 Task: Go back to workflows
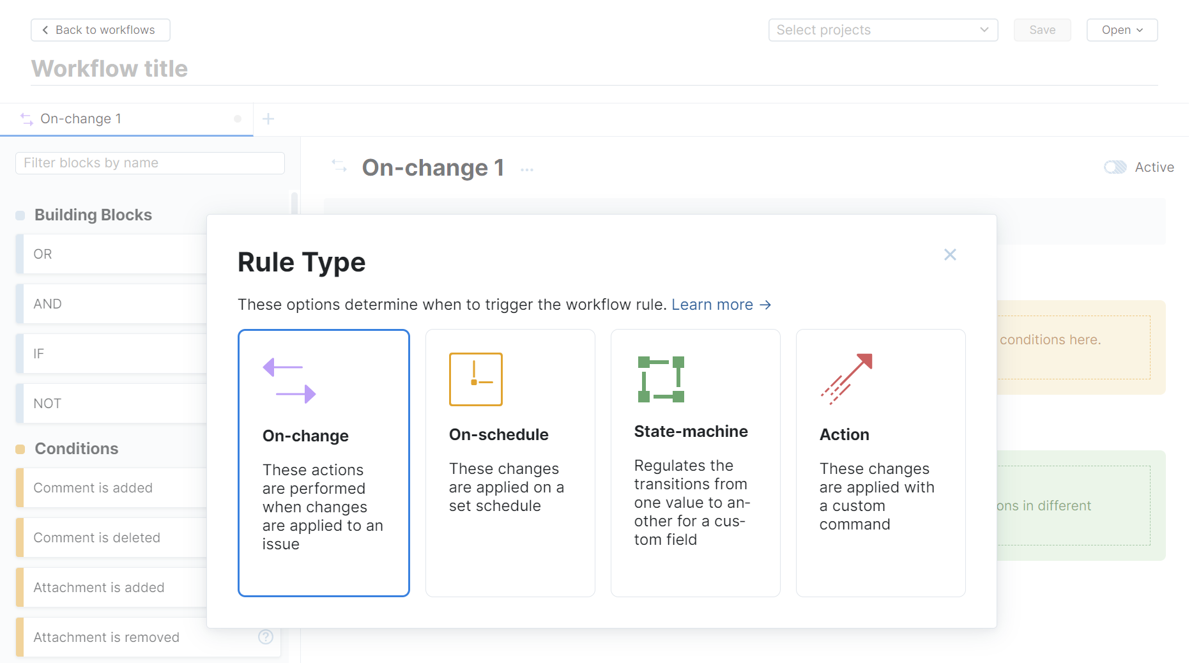tap(100, 30)
